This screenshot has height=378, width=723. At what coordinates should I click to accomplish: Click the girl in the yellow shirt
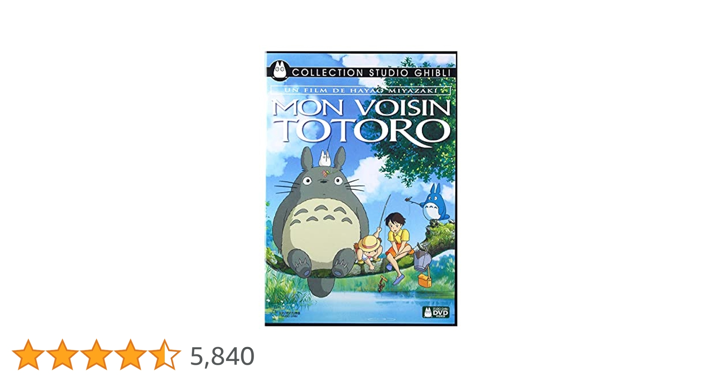tap(398, 246)
